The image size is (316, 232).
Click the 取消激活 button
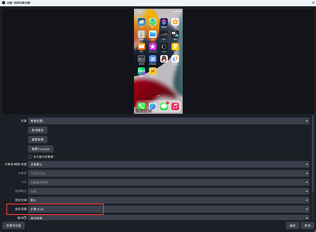tap(38, 130)
